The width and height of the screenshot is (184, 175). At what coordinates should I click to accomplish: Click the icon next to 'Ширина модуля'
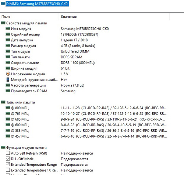[x=8, y=68]
